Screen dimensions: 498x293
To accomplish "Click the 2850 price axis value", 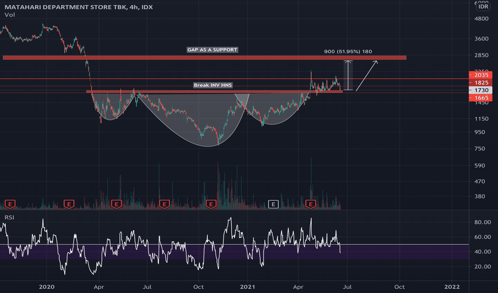I will pyautogui.click(x=481, y=55).
